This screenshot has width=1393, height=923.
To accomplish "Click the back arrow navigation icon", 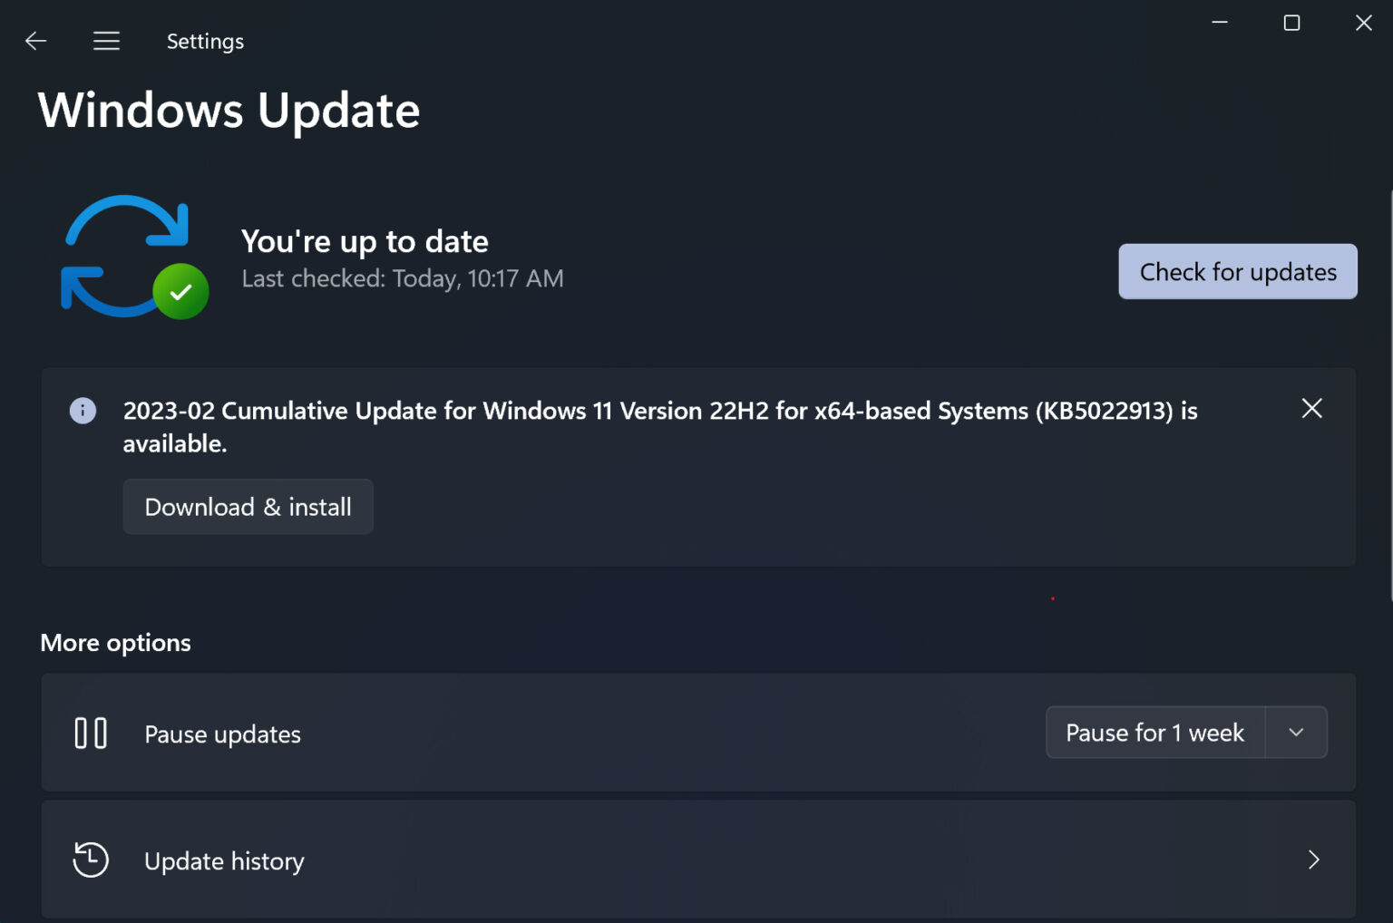I will pyautogui.click(x=35, y=41).
